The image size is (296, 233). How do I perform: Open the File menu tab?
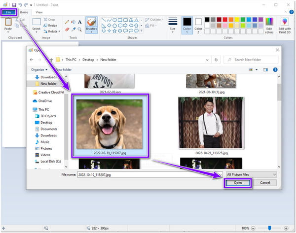tap(9, 12)
